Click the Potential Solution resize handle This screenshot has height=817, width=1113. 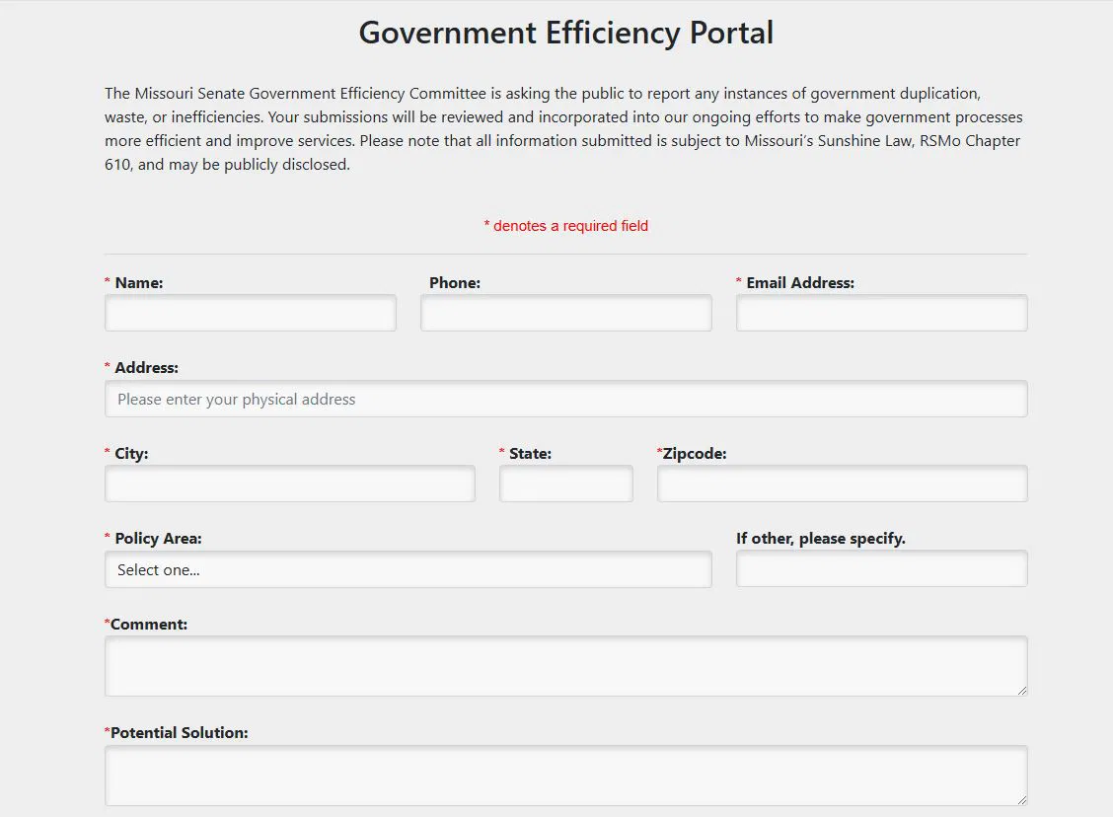coord(1021,799)
